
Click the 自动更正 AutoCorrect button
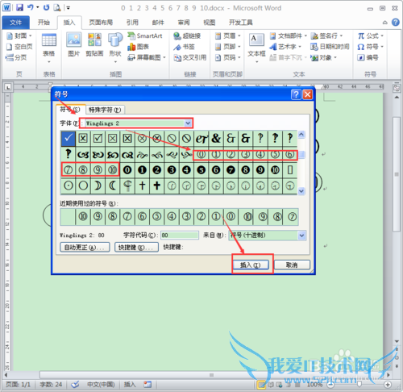tap(85, 247)
